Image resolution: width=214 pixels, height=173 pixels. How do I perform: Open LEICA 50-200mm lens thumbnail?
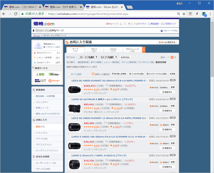[x=74, y=90]
